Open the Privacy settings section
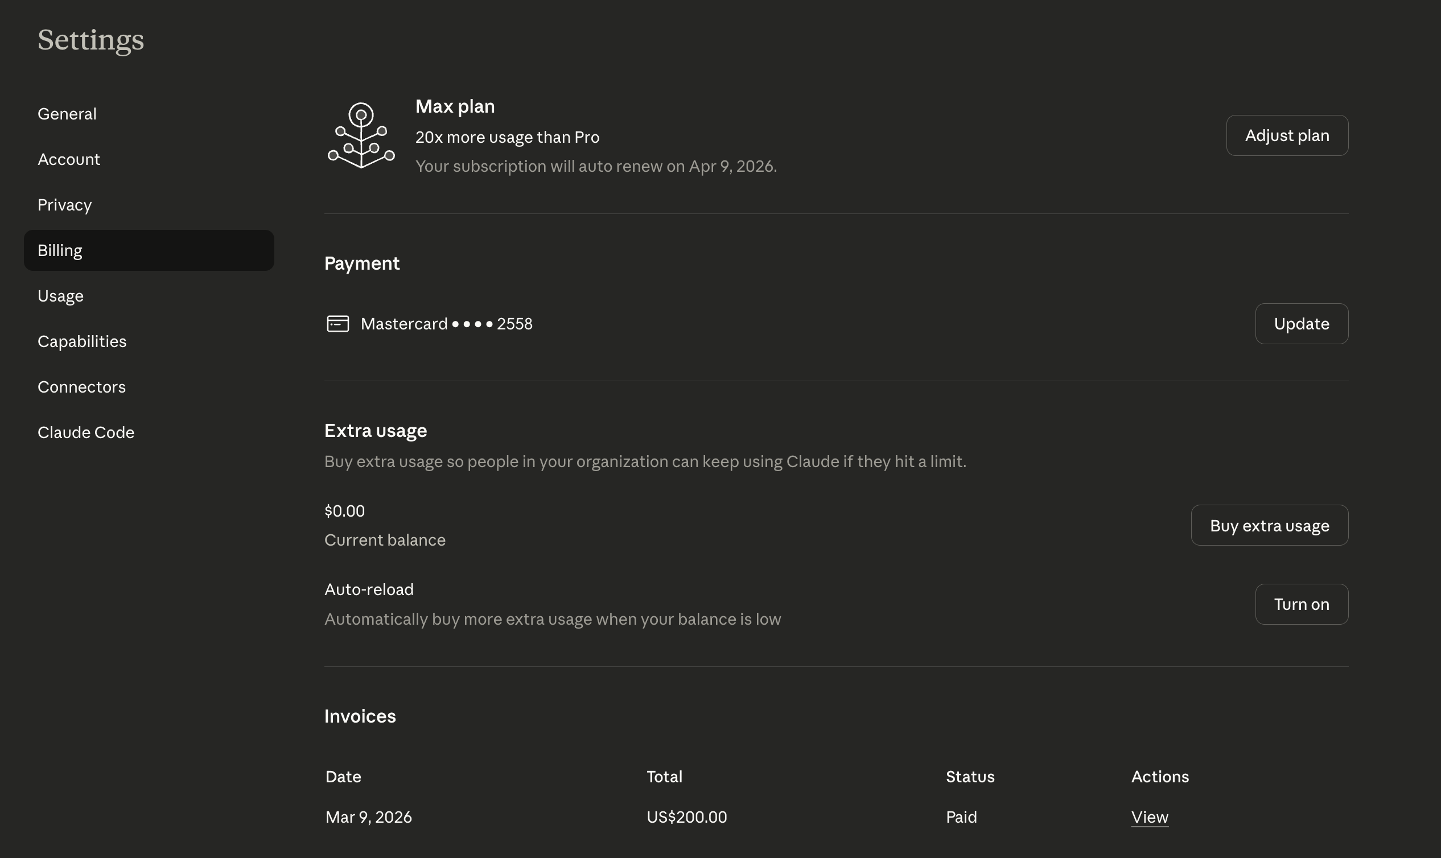This screenshot has height=858, width=1441. 65,205
